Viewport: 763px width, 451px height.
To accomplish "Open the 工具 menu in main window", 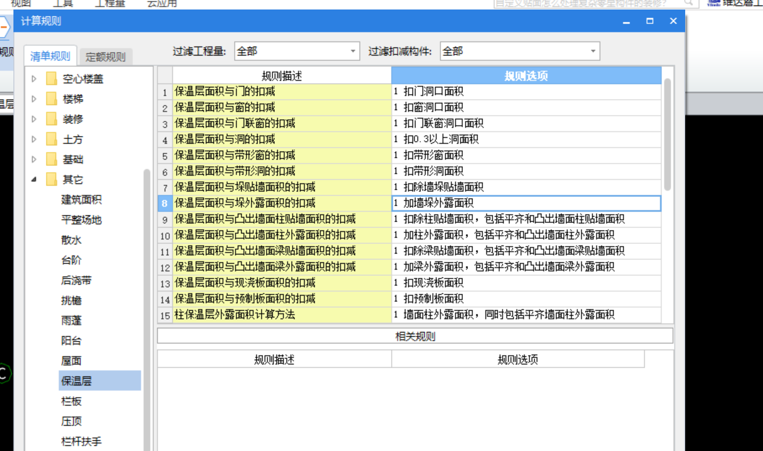I will 63,3.
